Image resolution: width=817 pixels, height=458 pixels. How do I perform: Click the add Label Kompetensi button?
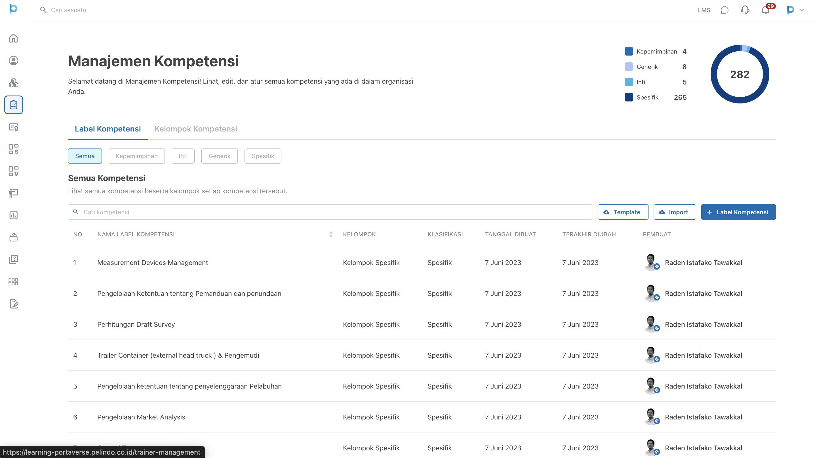tap(738, 212)
